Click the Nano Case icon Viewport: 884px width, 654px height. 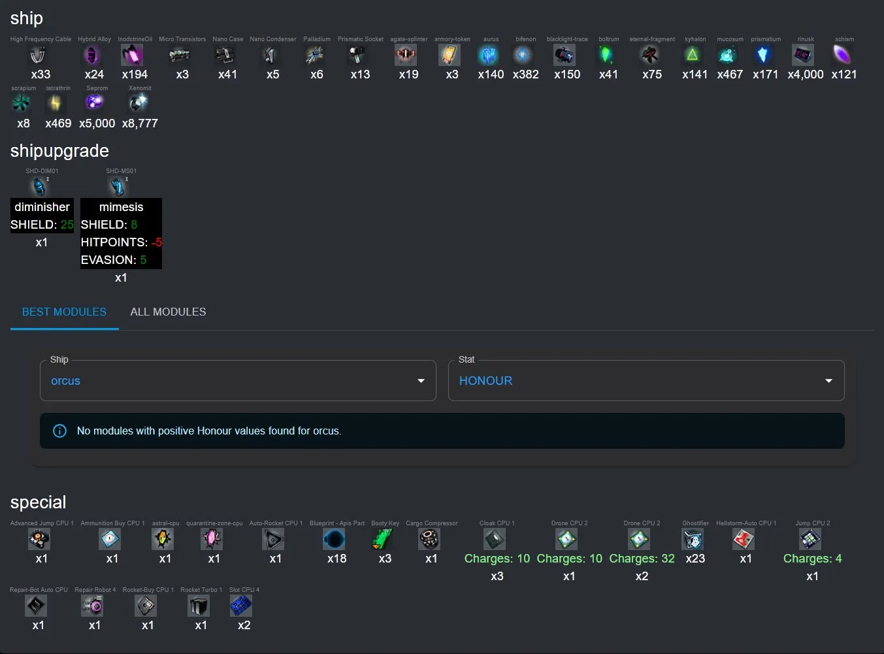pos(226,56)
